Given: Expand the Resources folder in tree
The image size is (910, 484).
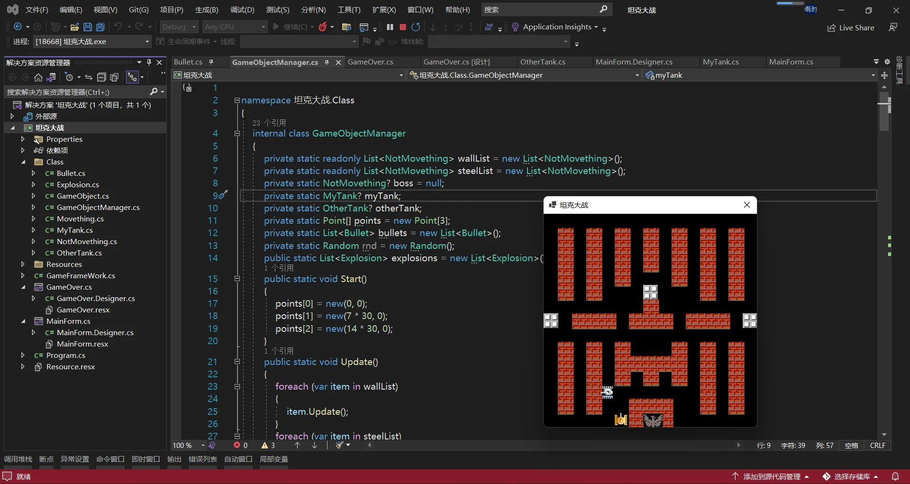Looking at the screenshot, I should click(x=23, y=264).
